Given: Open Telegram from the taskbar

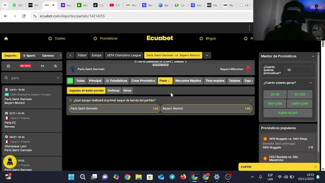Looking at the screenshot, I should (172, 177).
